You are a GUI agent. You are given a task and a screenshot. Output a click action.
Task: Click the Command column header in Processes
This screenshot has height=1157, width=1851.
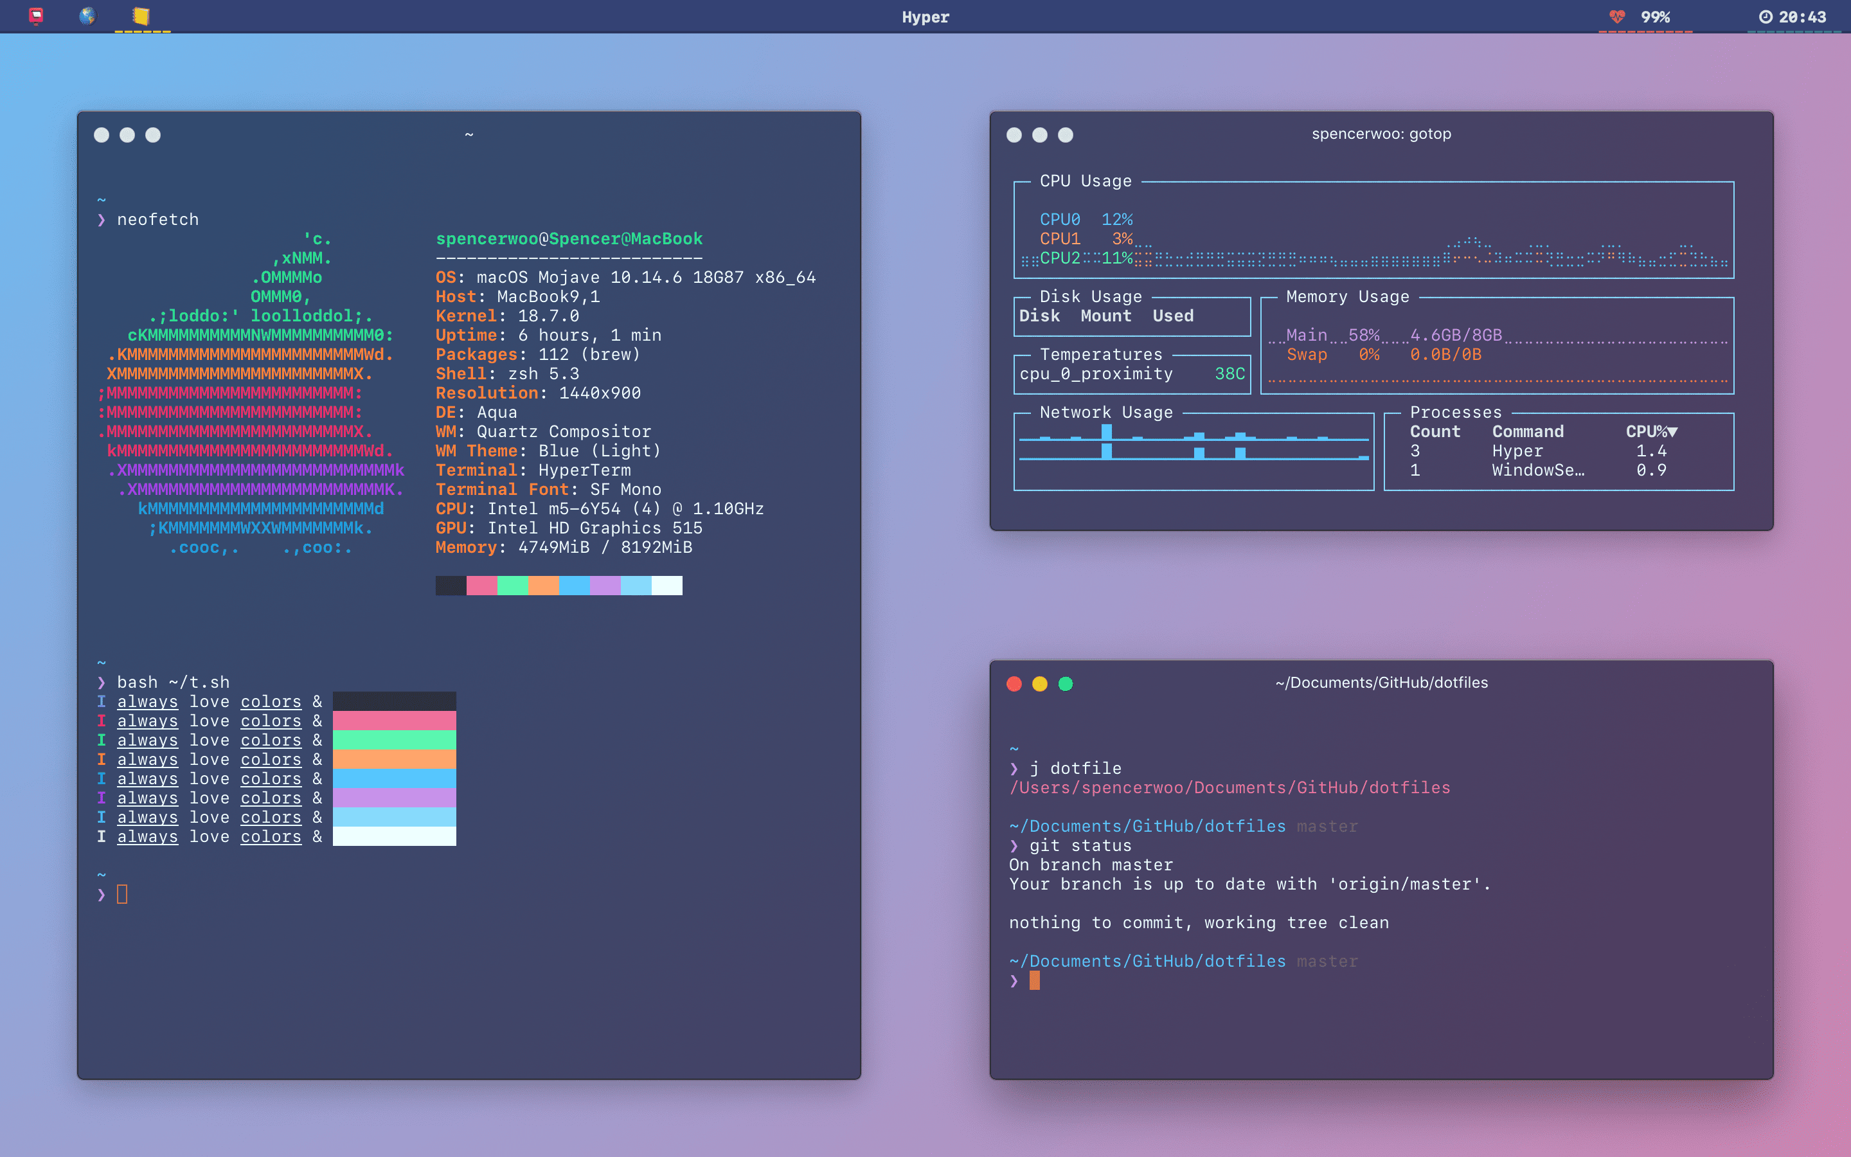point(1528,431)
